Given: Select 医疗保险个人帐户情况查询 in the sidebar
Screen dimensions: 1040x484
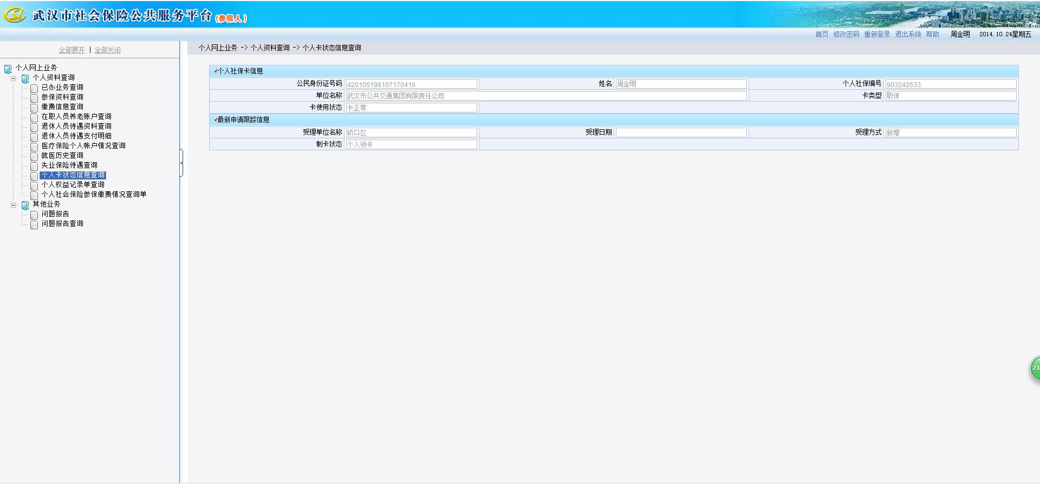Looking at the screenshot, I should pyautogui.click(x=83, y=145).
